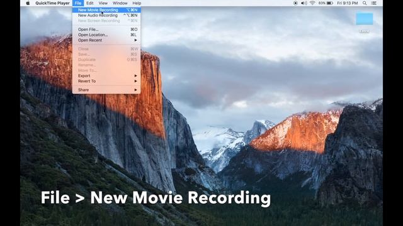Expand the Share submenu
Image resolution: width=403 pixels, height=226 pixels.
pos(106,90)
